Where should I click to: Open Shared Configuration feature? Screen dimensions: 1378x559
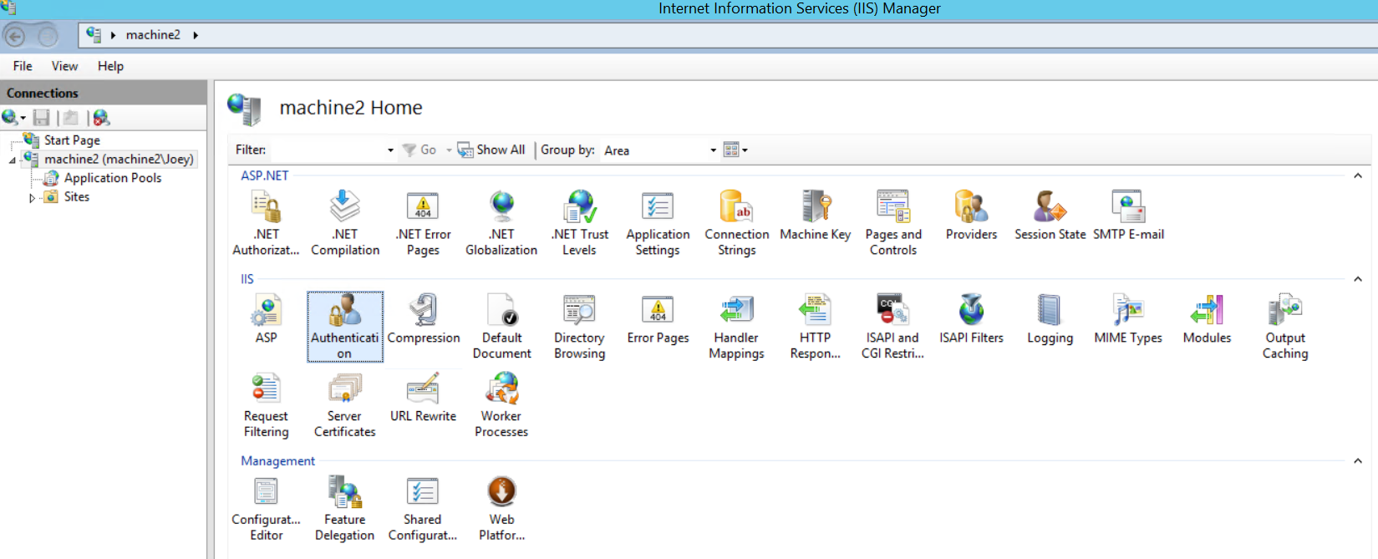[x=423, y=509]
